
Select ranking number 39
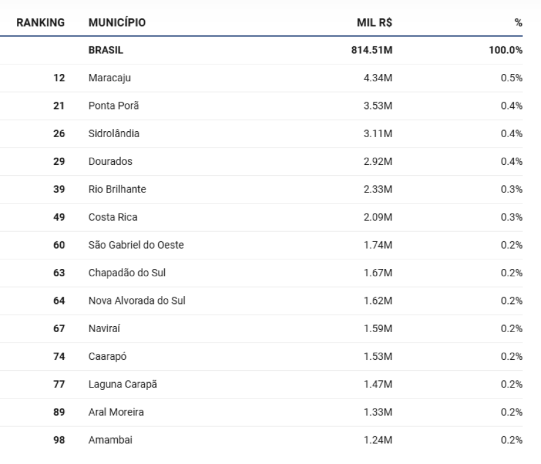59,190
